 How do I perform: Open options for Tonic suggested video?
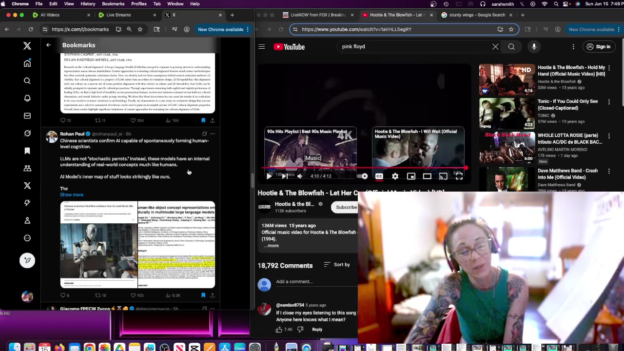pyautogui.click(x=609, y=102)
